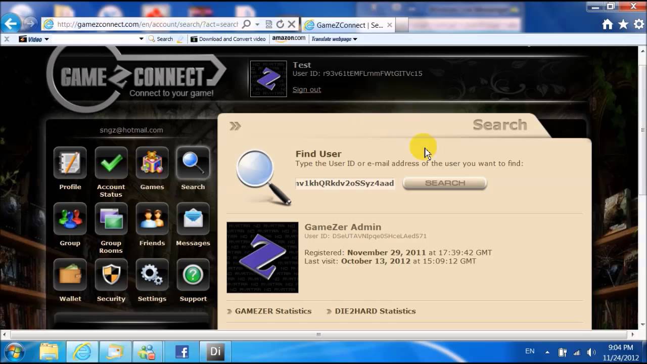Click the volume speaker tray icon

coord(591,352)
